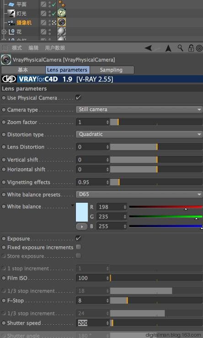Image resolution: width=203 pixels, height=338 pixels.
Task: Click F-Stop animation dot
Action: click(4, 300)
